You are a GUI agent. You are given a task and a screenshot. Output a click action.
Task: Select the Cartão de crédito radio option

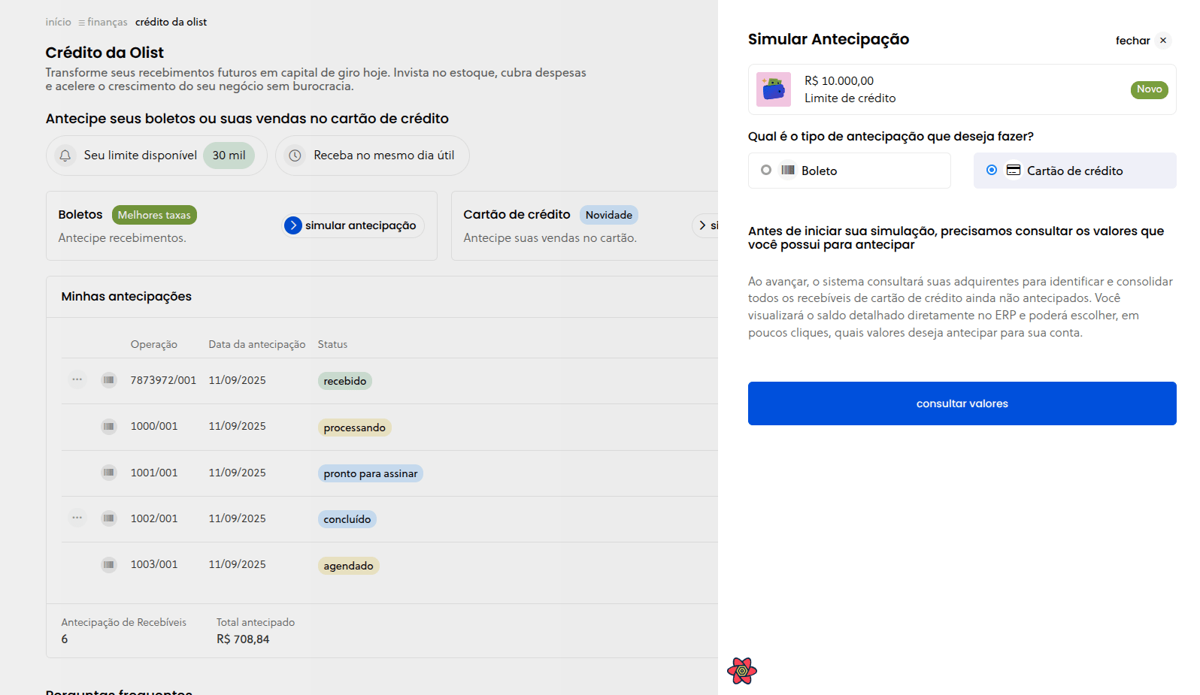[992, 171]
